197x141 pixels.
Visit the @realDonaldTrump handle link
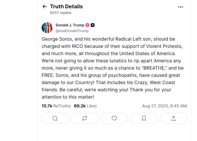point(72,31)
